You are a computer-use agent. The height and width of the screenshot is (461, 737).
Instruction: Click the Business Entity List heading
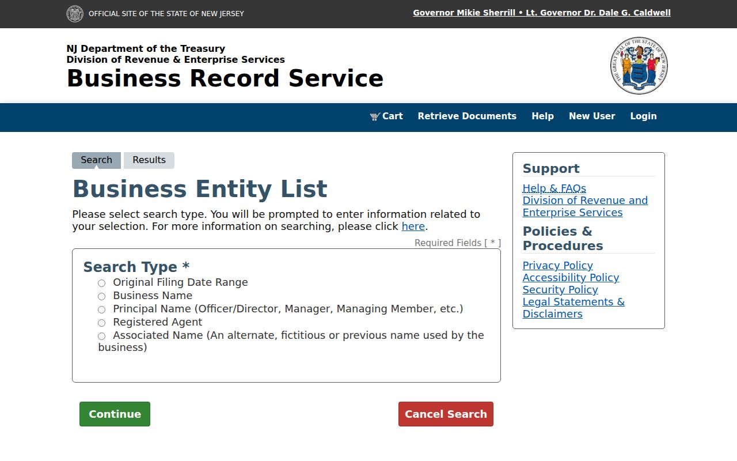pyautogui.click(x=200, y=189)
